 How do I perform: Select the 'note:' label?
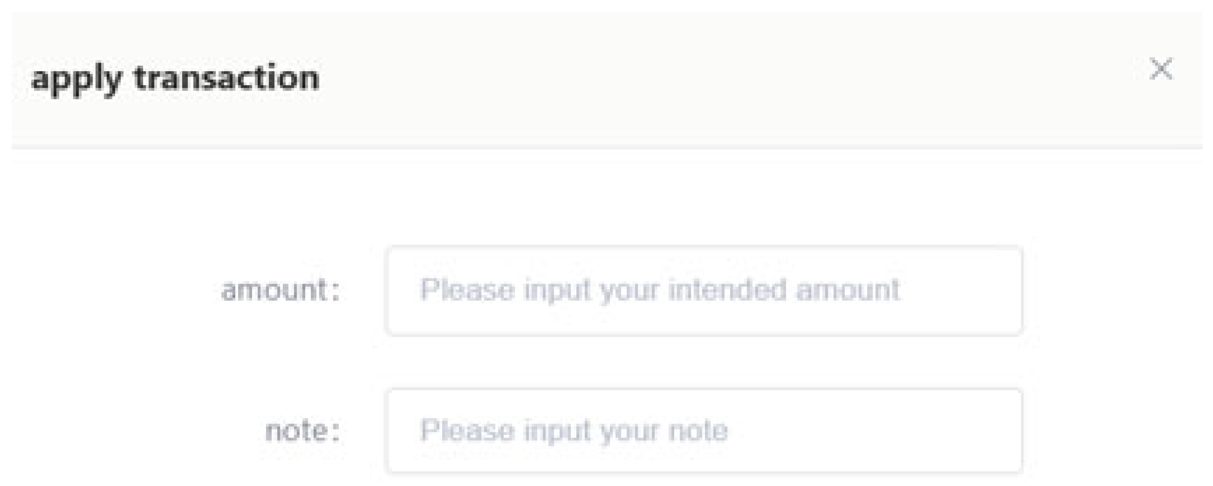302,431
